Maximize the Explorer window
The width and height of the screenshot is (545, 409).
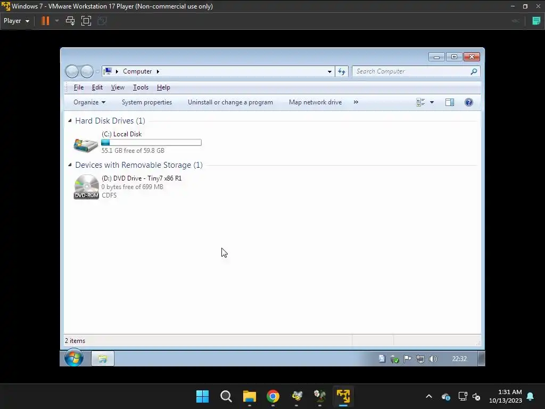coord(454,56)
